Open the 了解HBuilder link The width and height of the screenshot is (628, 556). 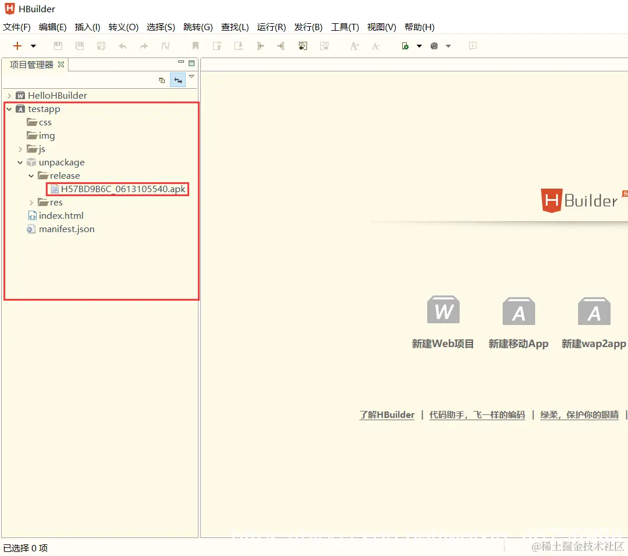[x=387, y=415]
